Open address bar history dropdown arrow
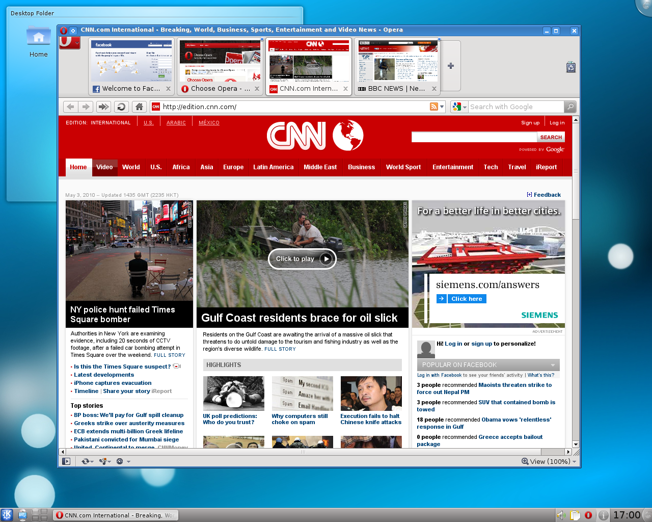The width and height of the screenshot is (652, 522). pyautogui.click(x=442, y=107)
